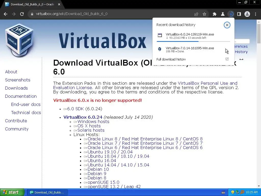Image resolution: width=261 pixels, height=196 pixels.
Task: Click the 10:25 AM system clock
Action: point(252,192)
